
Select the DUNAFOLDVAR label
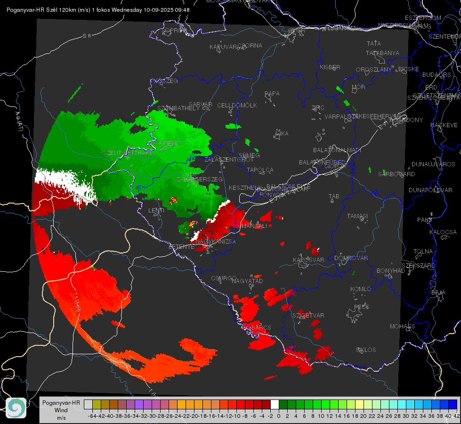point(430,190)
